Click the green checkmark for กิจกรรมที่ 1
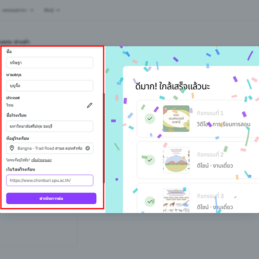Screen dimensions: 259x259 click(x=150, y=119)
